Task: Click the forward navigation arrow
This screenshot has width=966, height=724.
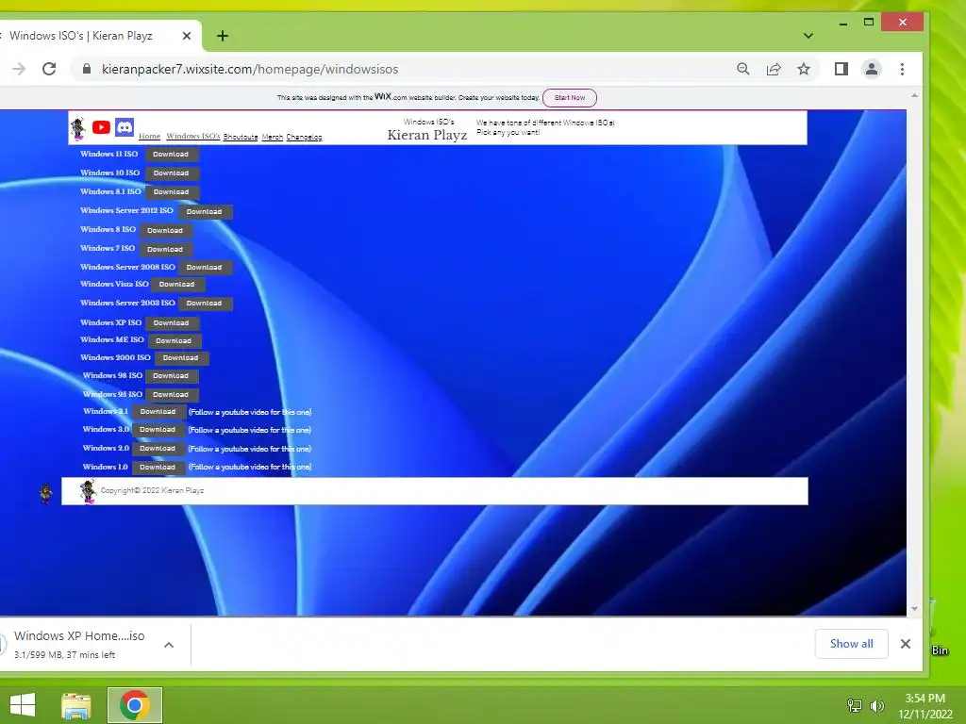Action: coord(19,69)
